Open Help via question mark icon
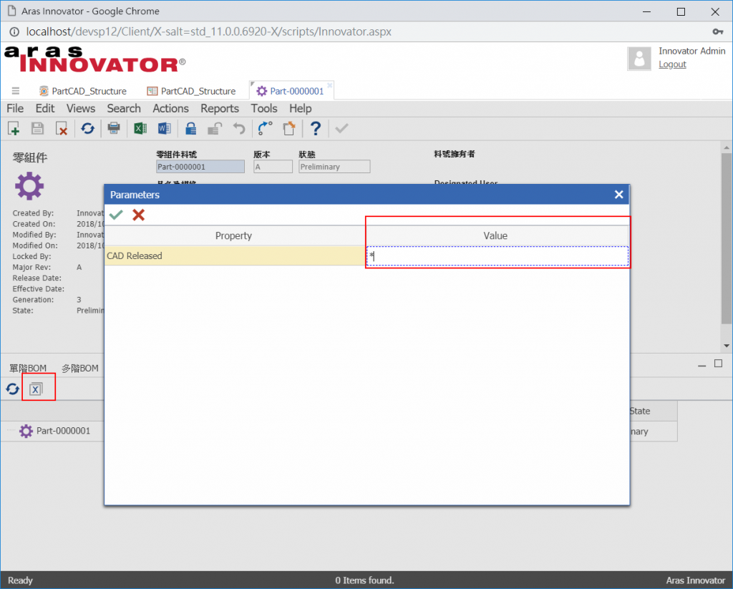The image size is (733, 589). pyautogui.click(x=316, y=128)
